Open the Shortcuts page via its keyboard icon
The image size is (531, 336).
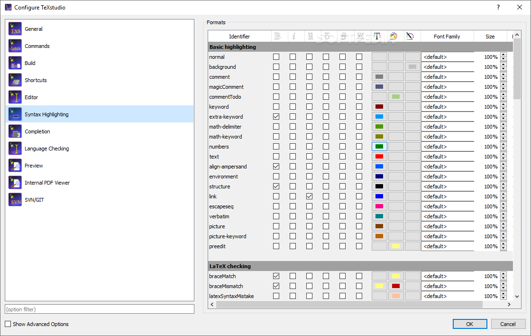(15, 80)
